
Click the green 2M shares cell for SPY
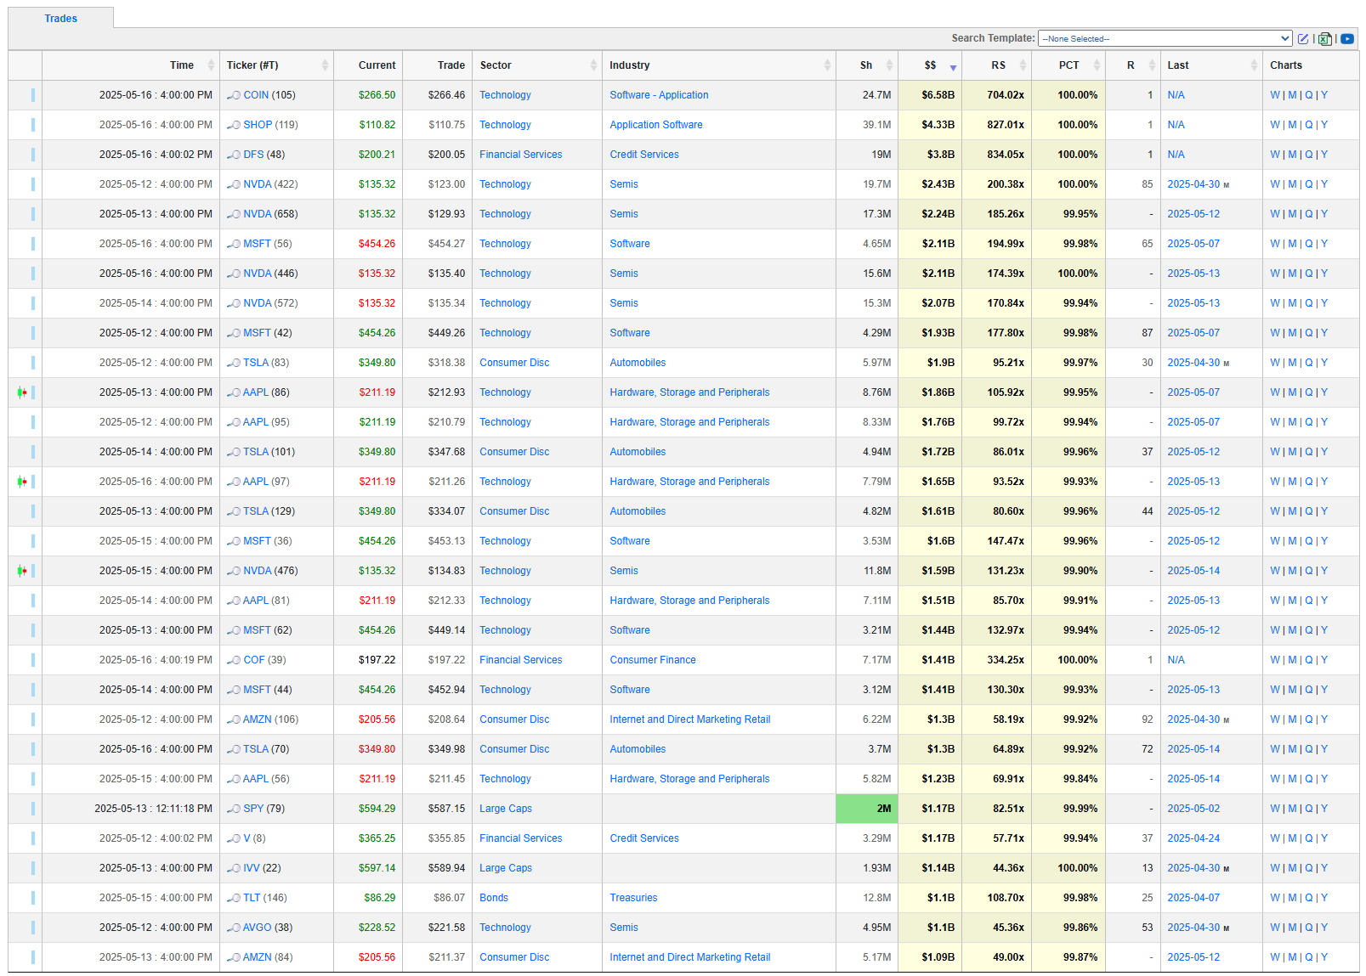tap(867, 809)
